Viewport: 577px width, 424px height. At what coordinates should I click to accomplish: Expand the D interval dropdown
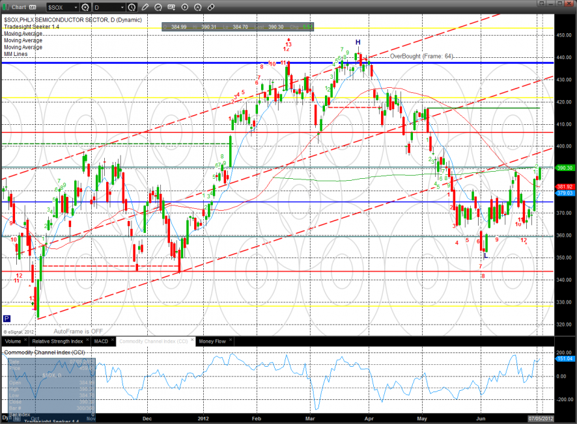coord(122,7)
